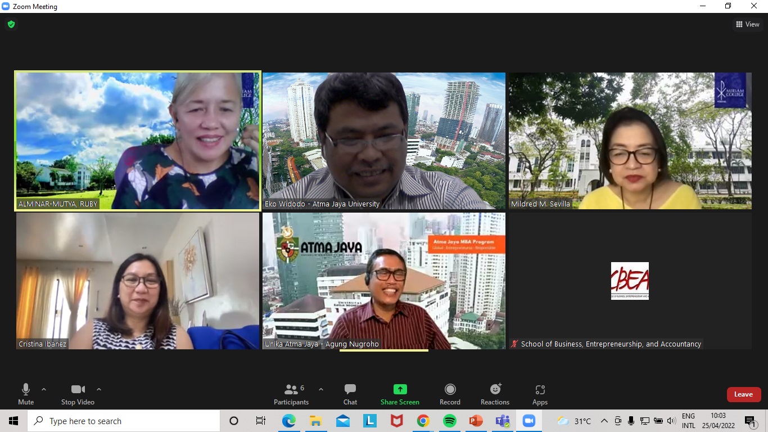Launch Microsoft Edge from taskbar
768x432 pixels.
[x=288, y=421]
